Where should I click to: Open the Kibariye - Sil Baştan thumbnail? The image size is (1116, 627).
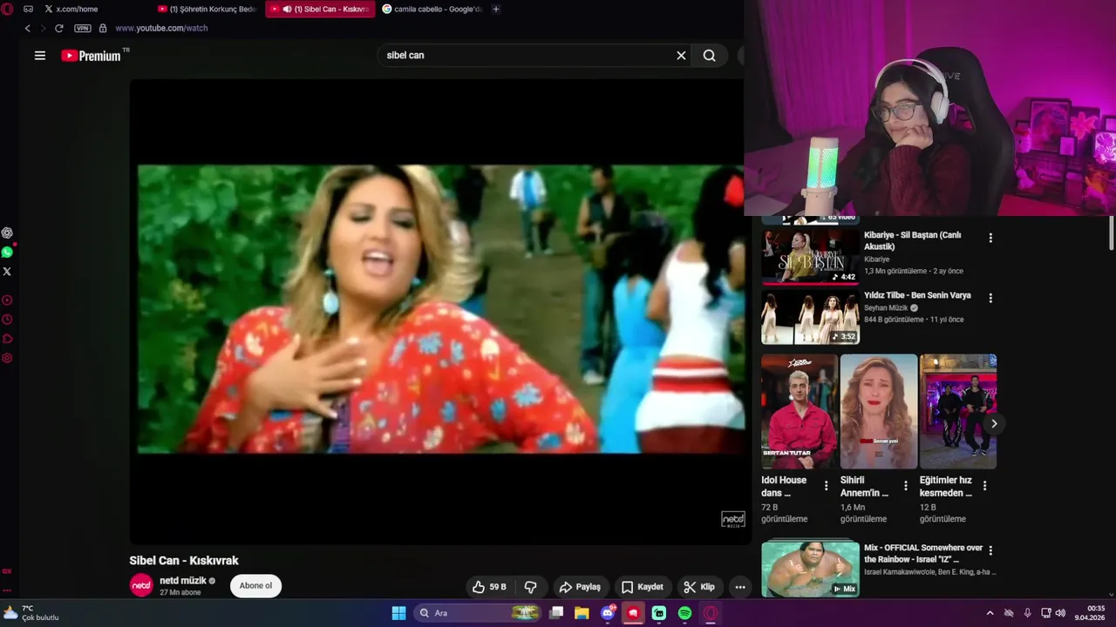(810, 256)
